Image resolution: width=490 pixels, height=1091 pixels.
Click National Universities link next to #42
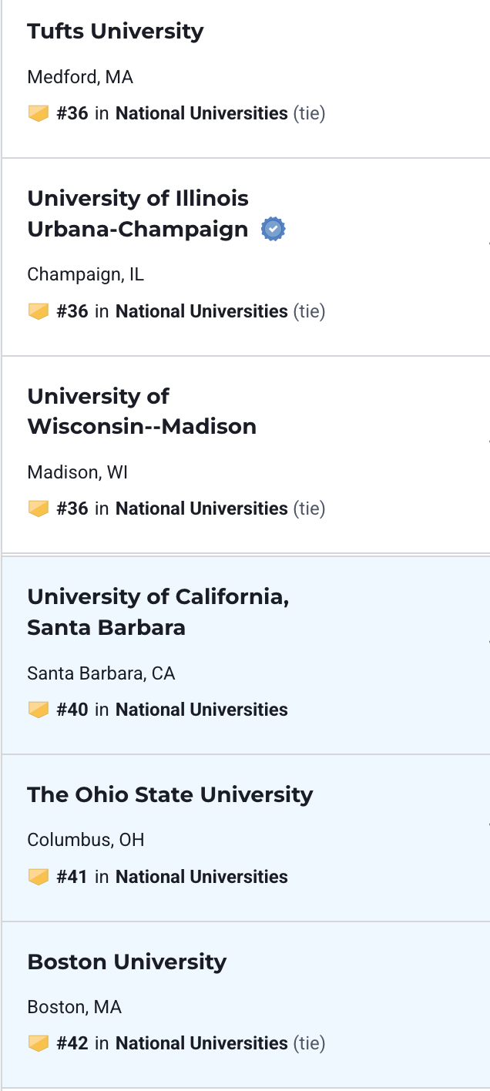pyautogui.click(x=202, y=1043)
